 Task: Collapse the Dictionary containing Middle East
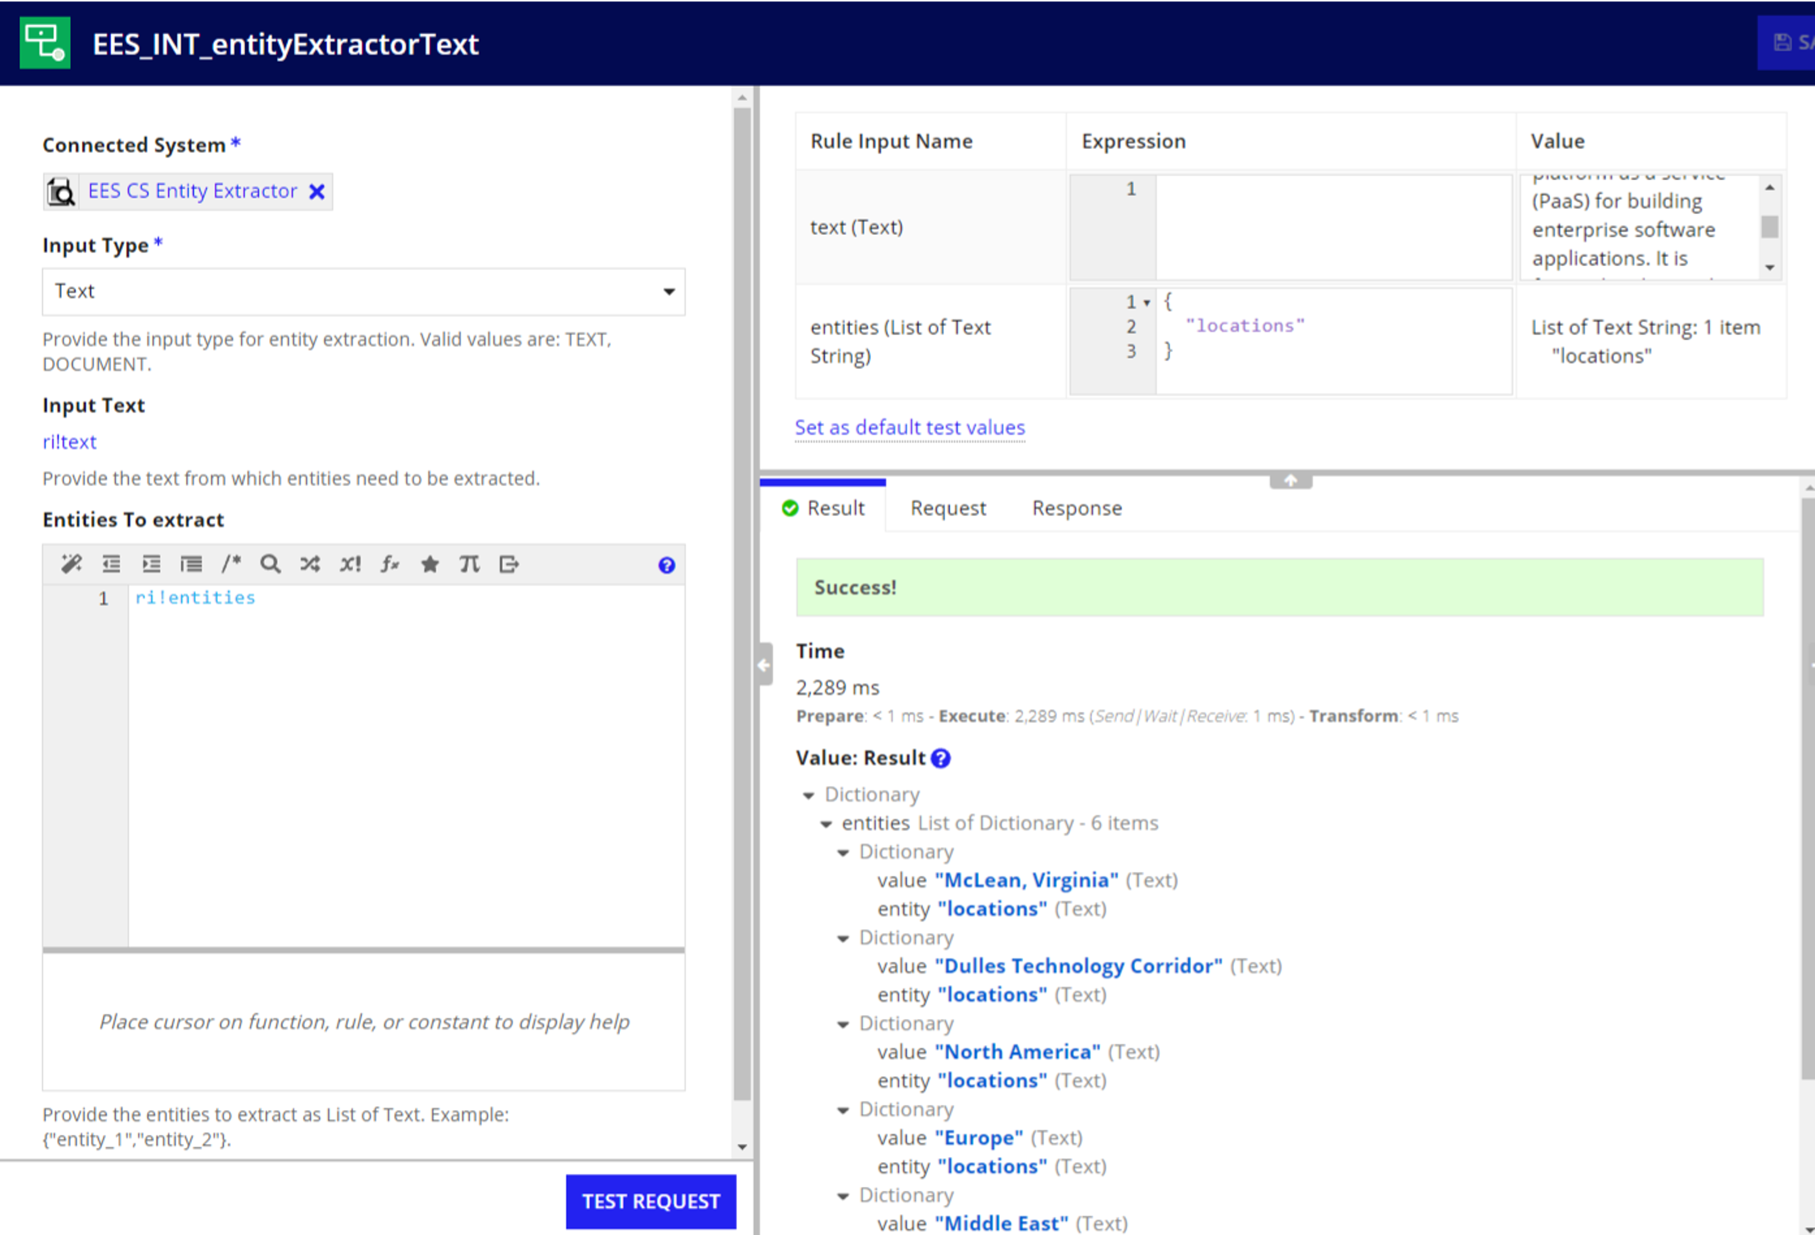[843, 1197]
